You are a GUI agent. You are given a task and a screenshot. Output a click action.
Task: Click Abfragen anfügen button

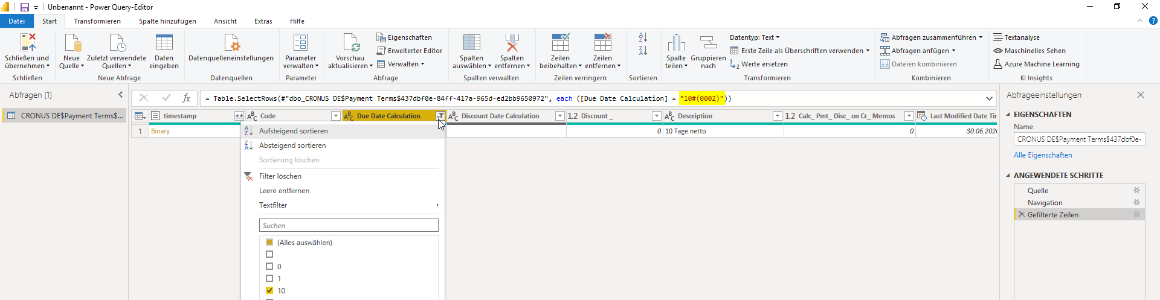click(x=918, y=51)
